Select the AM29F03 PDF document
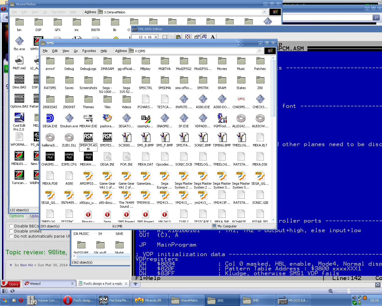Viewport: 382px width, 306px height. point(88,176)
